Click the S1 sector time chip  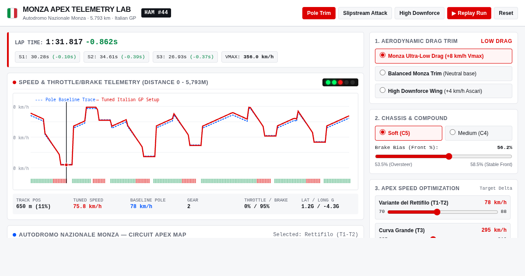click(47, 57)
